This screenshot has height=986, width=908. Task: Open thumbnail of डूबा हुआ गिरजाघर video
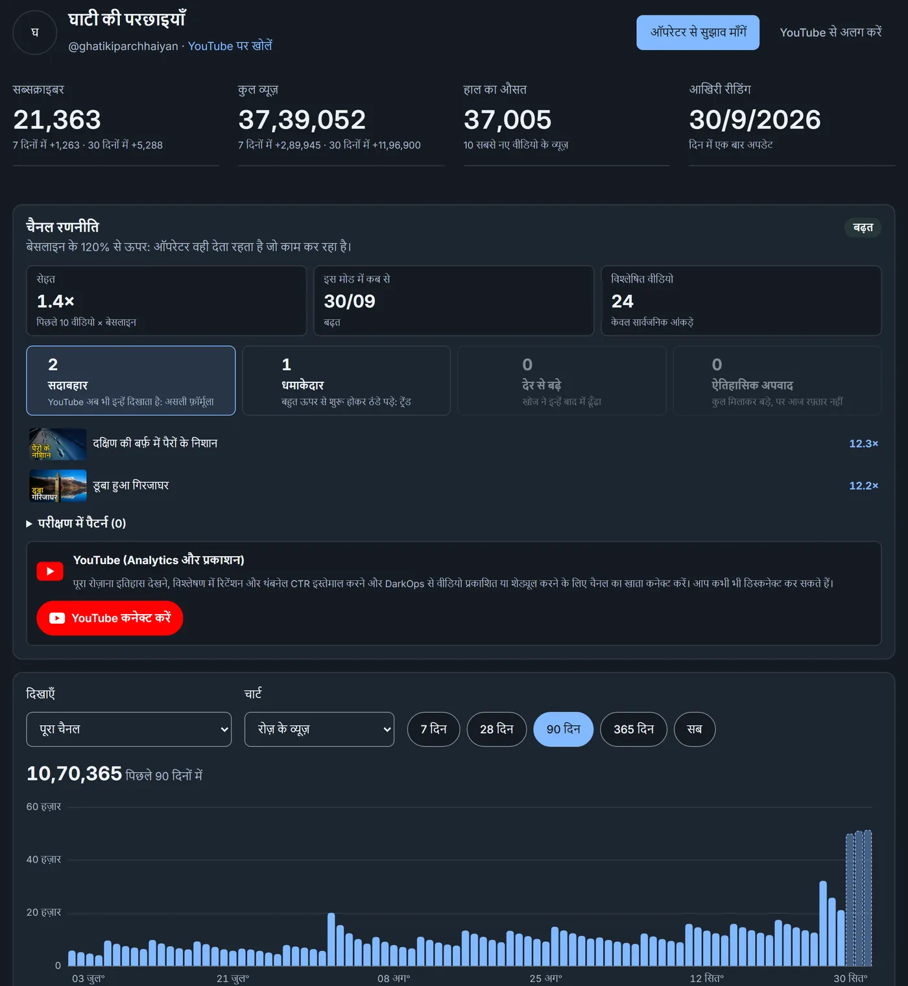(x=58, y=486)
